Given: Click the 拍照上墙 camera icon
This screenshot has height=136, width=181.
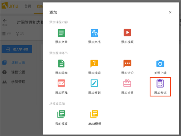Looking at the screenshot, I should 160,63.
